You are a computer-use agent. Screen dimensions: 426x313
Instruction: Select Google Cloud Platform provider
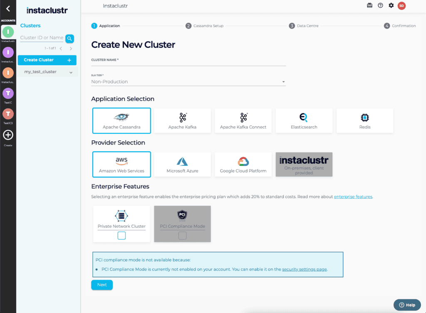coord(243,164)
